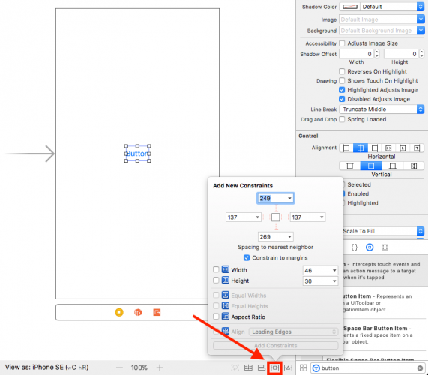Image resolution: width=428 pixels, height=375 pixels.
Task: Toggle library icon grid view
Action: point(304,367)
